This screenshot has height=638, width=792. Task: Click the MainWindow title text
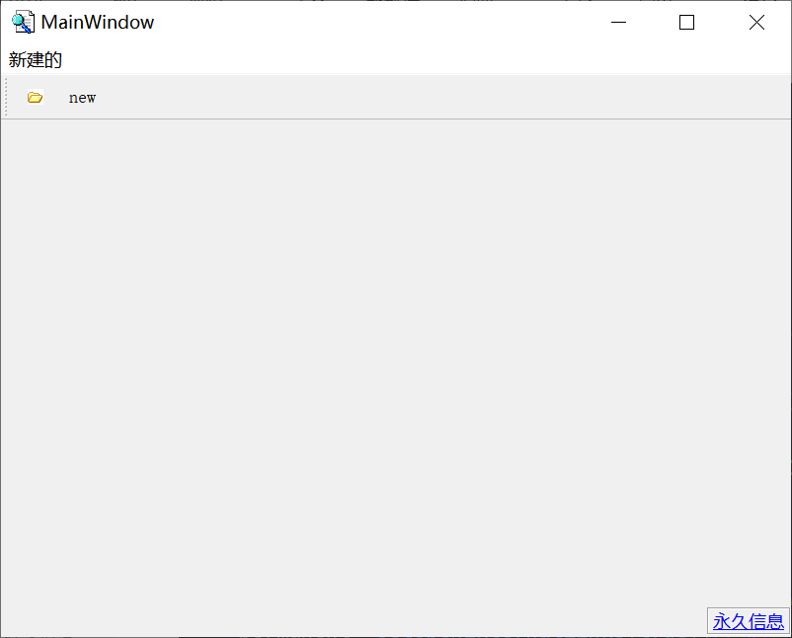point(96,22)
